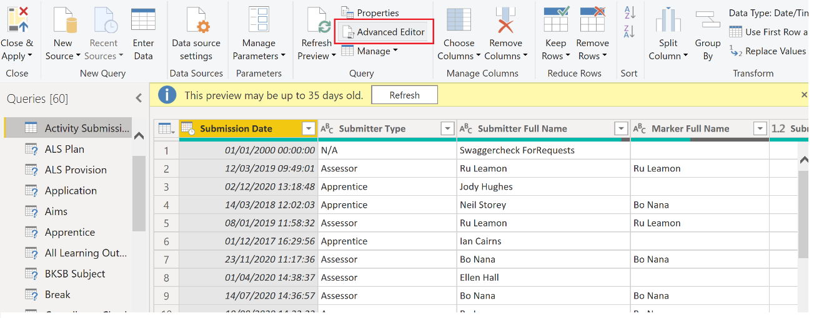Viewport: 814px width, 318px height.
Task: Click Refresh in the preview warning bar
Action: [x=404, y=95]
